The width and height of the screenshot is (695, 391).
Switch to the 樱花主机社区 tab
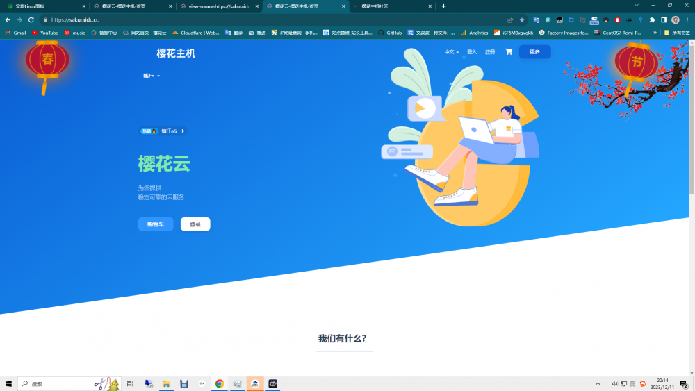point(392,6)
